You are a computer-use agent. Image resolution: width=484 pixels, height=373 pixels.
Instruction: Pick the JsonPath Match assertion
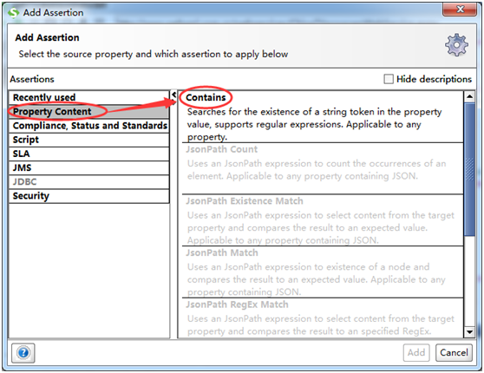click(x=323, y=272)
